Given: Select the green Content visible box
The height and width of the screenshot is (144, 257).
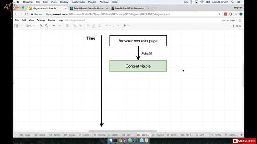Looking at the screenshot, I should click(138, 66).
